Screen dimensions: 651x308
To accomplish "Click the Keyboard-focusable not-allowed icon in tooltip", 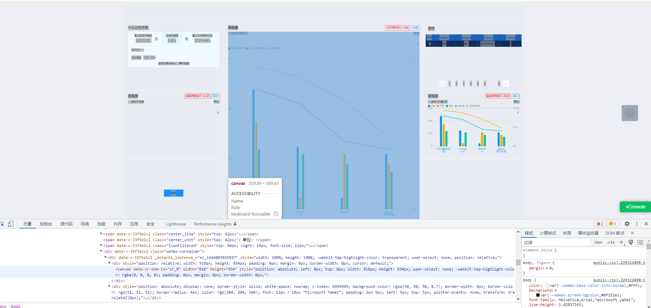I will 276,214.
